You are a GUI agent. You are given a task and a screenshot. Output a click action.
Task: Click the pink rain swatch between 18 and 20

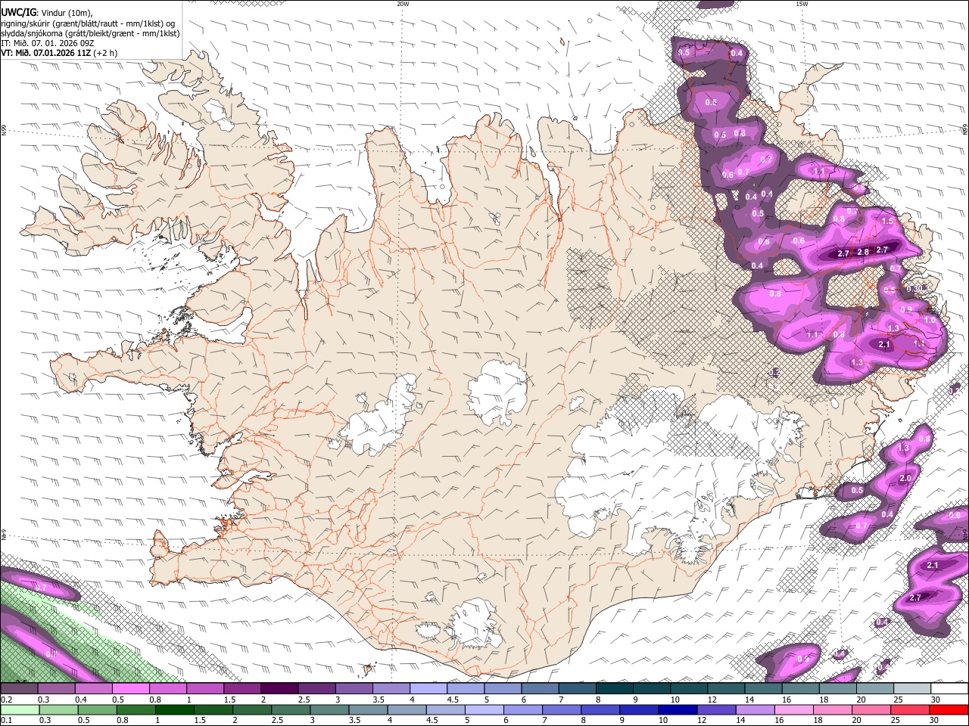tap(833, 709)
